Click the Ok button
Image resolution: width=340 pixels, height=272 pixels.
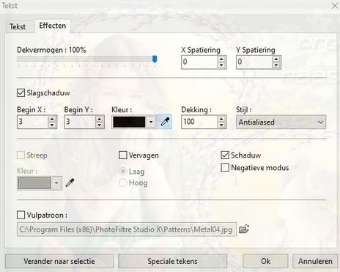click(265, 261)
